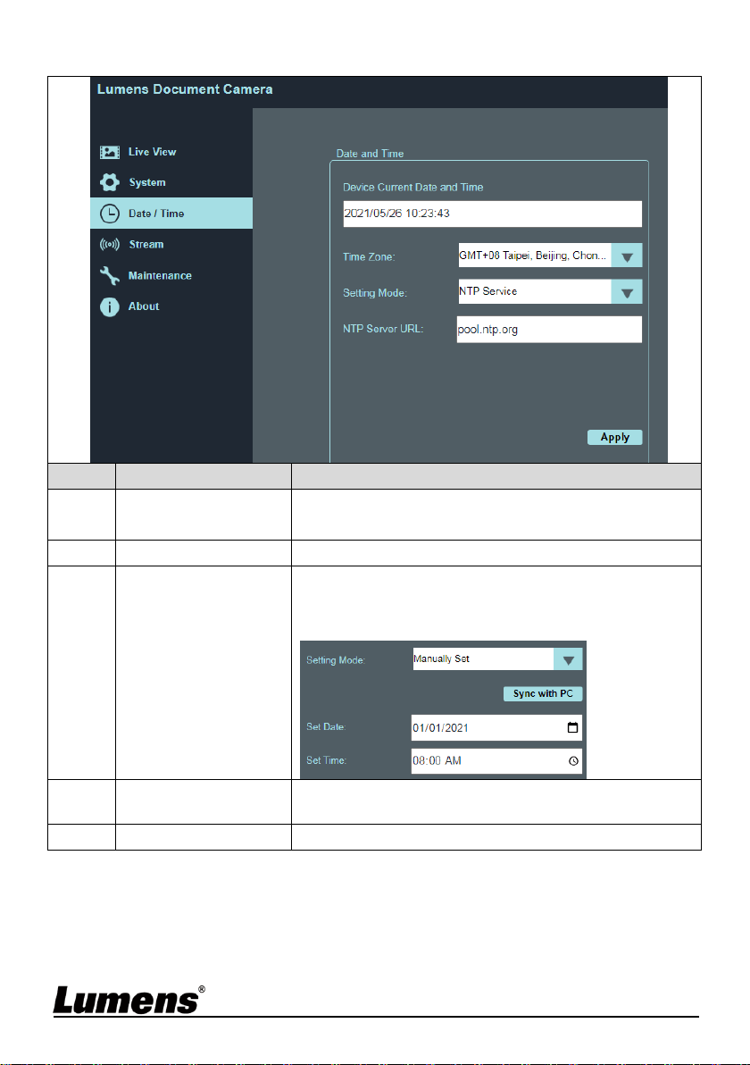Select the Date / Time menu item
This screenshot has height=1065, width=750.
tap(171, 214)
